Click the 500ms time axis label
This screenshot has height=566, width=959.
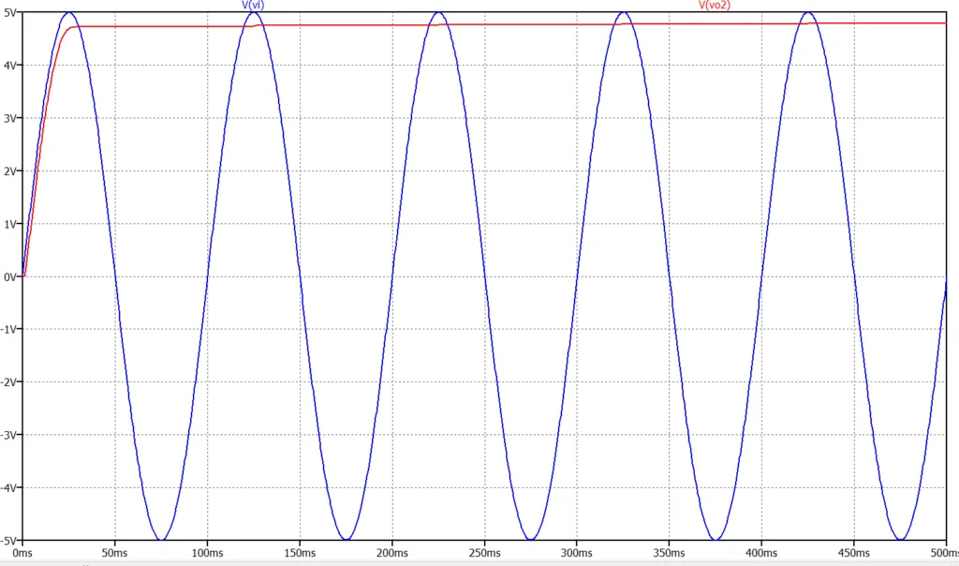click(x=944, y=553)
